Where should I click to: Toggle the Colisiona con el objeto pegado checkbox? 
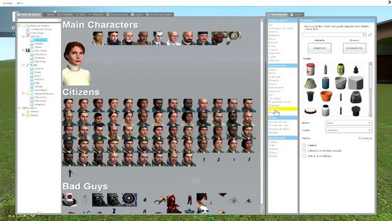[x=304, y=151]
